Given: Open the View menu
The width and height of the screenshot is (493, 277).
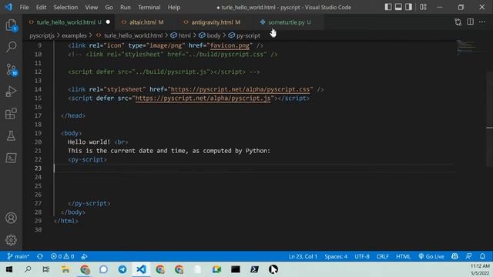Looking at the screenshot, I should pos(91,7).
